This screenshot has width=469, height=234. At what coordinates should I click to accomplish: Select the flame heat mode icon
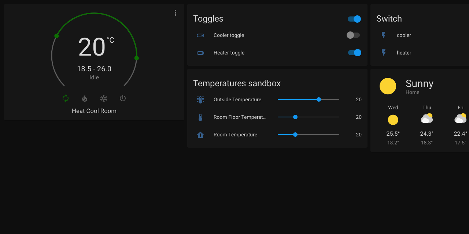[x=85, y=98]
